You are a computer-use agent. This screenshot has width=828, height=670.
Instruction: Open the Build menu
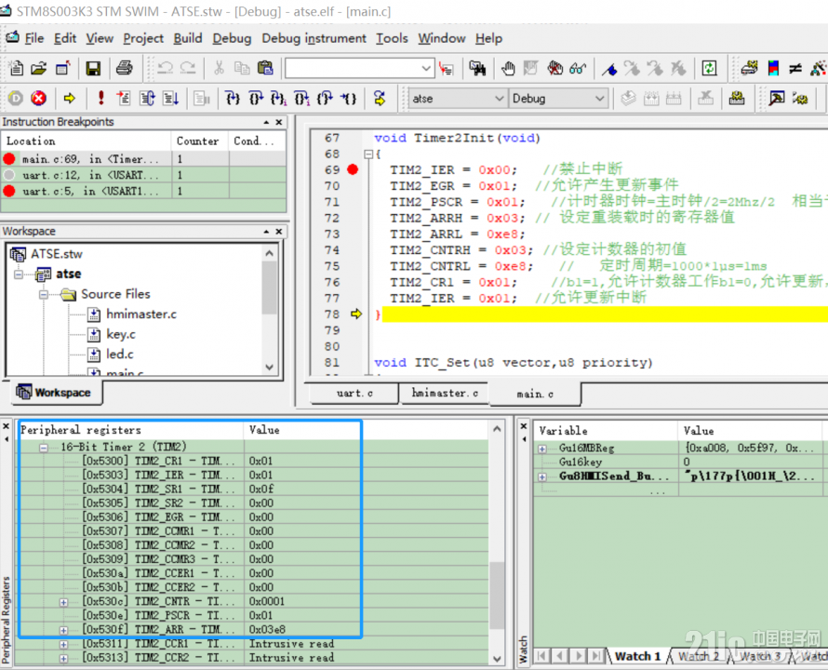point(188,38)
